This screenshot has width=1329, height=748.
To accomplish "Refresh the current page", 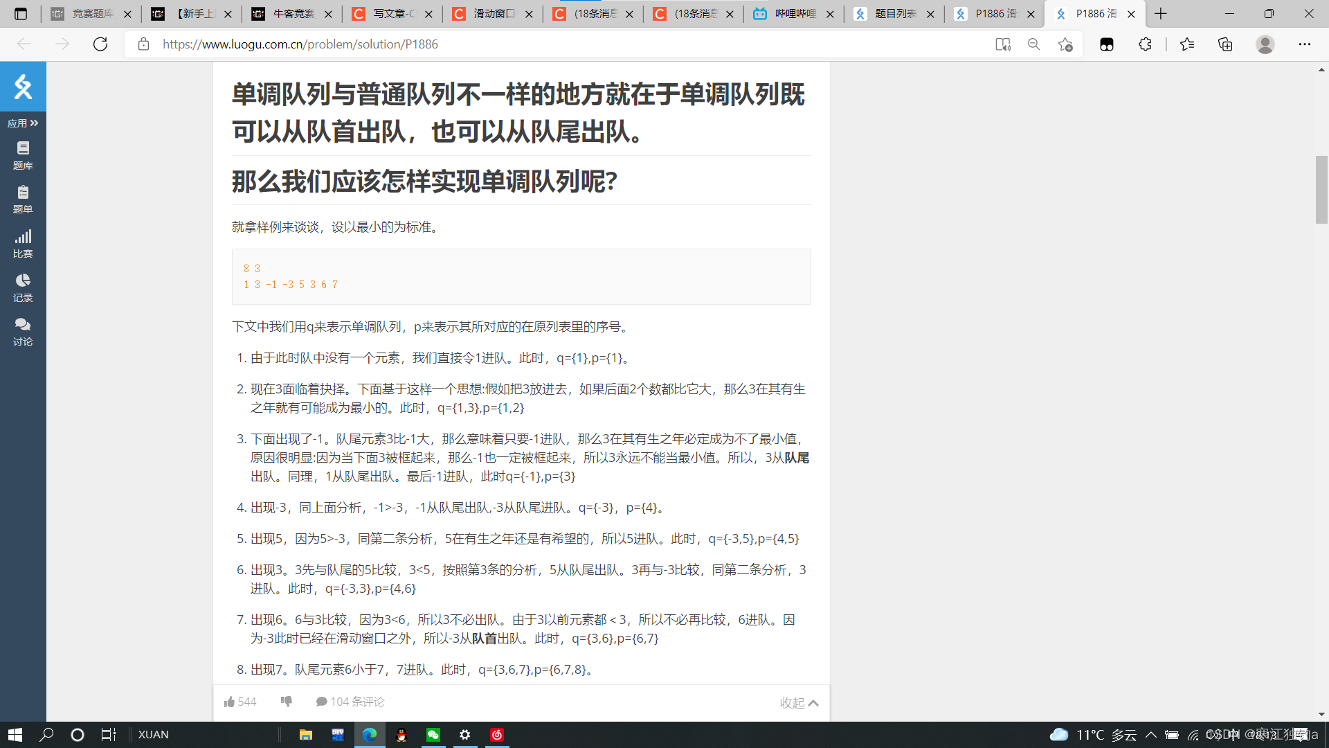I will (100, 44).
